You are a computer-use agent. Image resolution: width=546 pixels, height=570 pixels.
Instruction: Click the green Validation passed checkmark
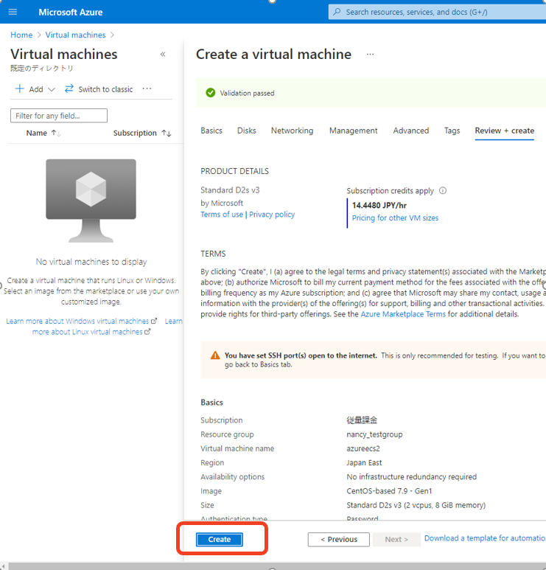point(210,93)
